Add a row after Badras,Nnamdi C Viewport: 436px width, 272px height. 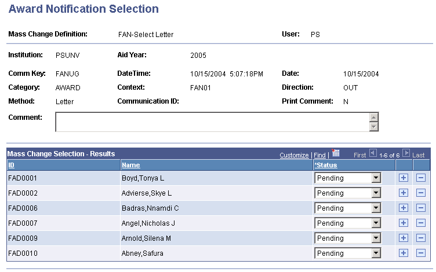[404, 208]
